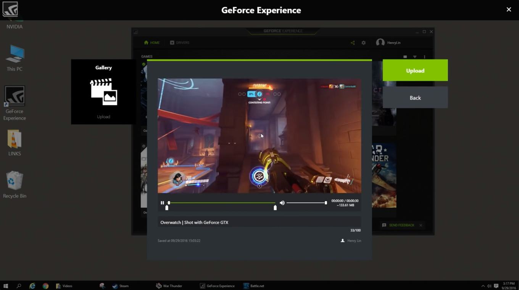Screen dimensions: 519x290
Task: Open the HenryLin profile avatar
Action: coord(380,43)
